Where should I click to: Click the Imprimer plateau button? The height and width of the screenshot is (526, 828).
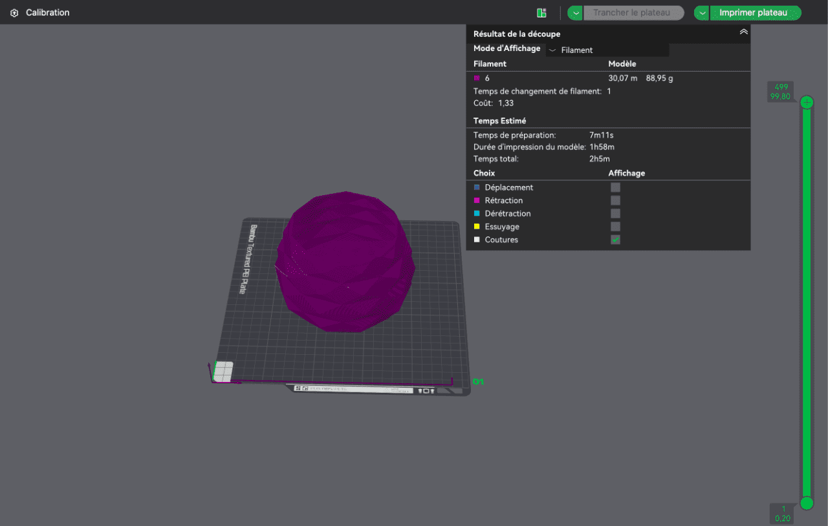point(753,13)
